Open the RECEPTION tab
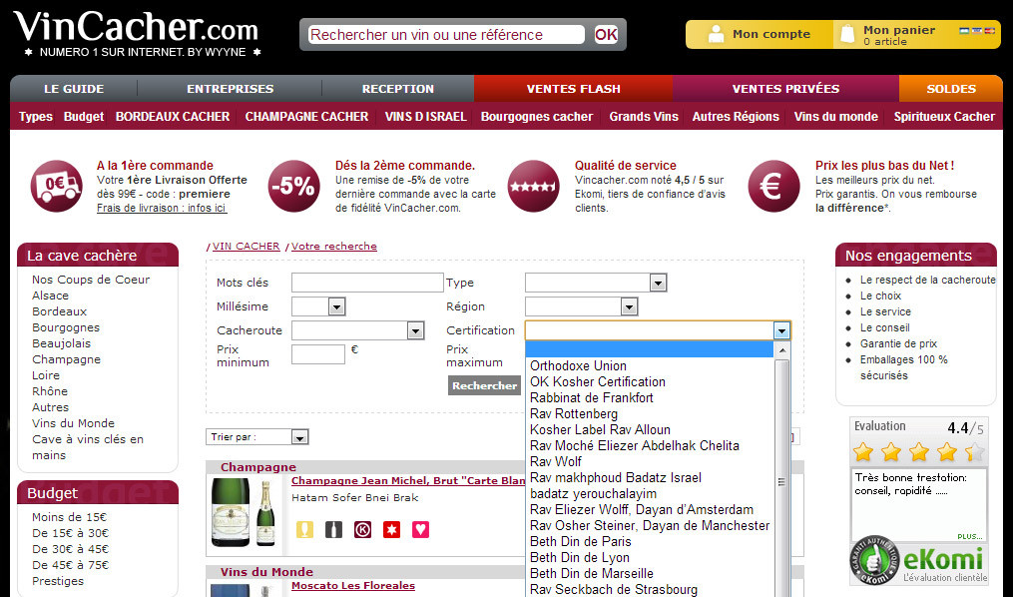The image size is (1013, 597). [398, 89]
